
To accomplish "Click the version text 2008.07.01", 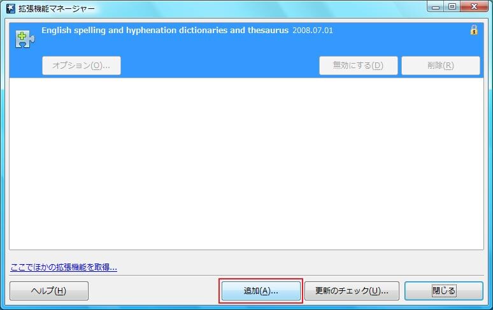I will (313, 31).
